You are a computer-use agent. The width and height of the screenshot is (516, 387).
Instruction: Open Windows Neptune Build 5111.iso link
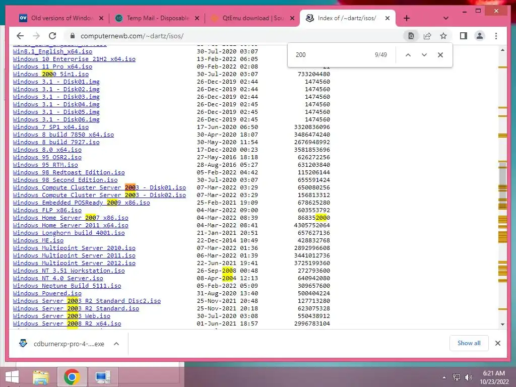pos(67,286)
